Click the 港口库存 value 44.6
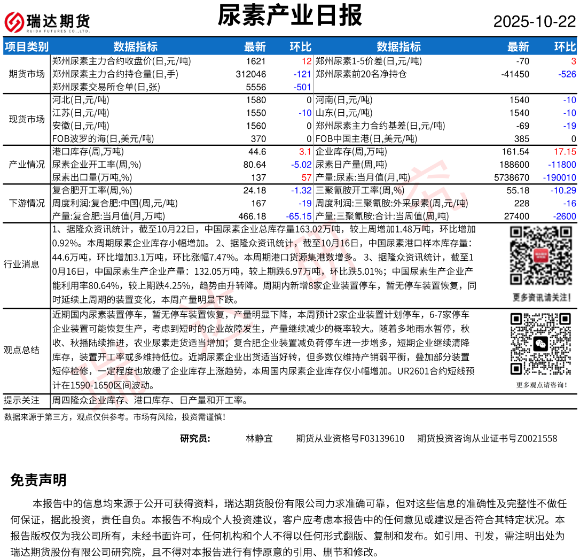The image size is (580, 559). (x=257, y=152)
